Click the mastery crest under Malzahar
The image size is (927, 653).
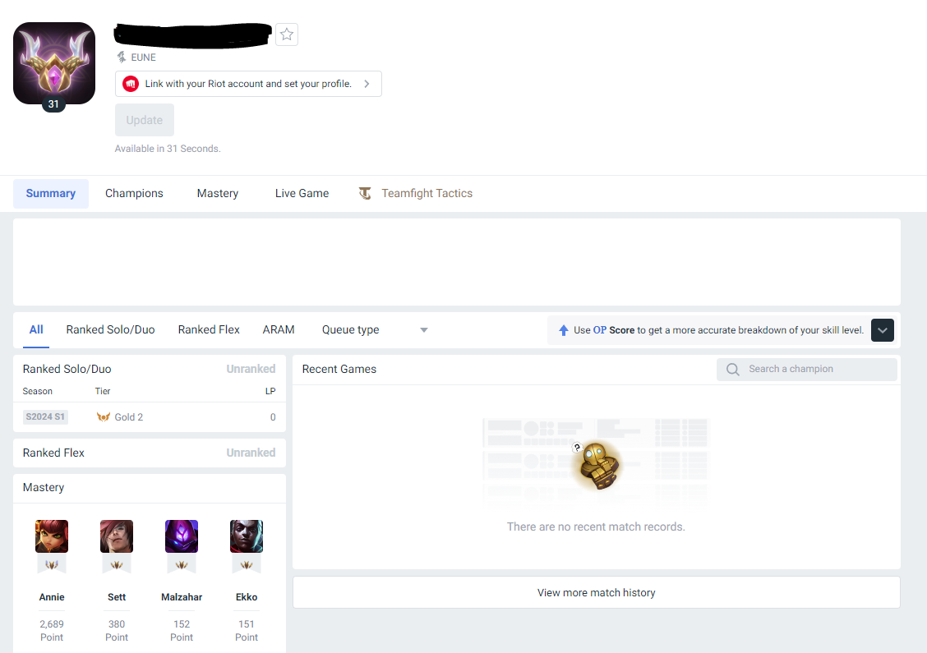point(182,564)
